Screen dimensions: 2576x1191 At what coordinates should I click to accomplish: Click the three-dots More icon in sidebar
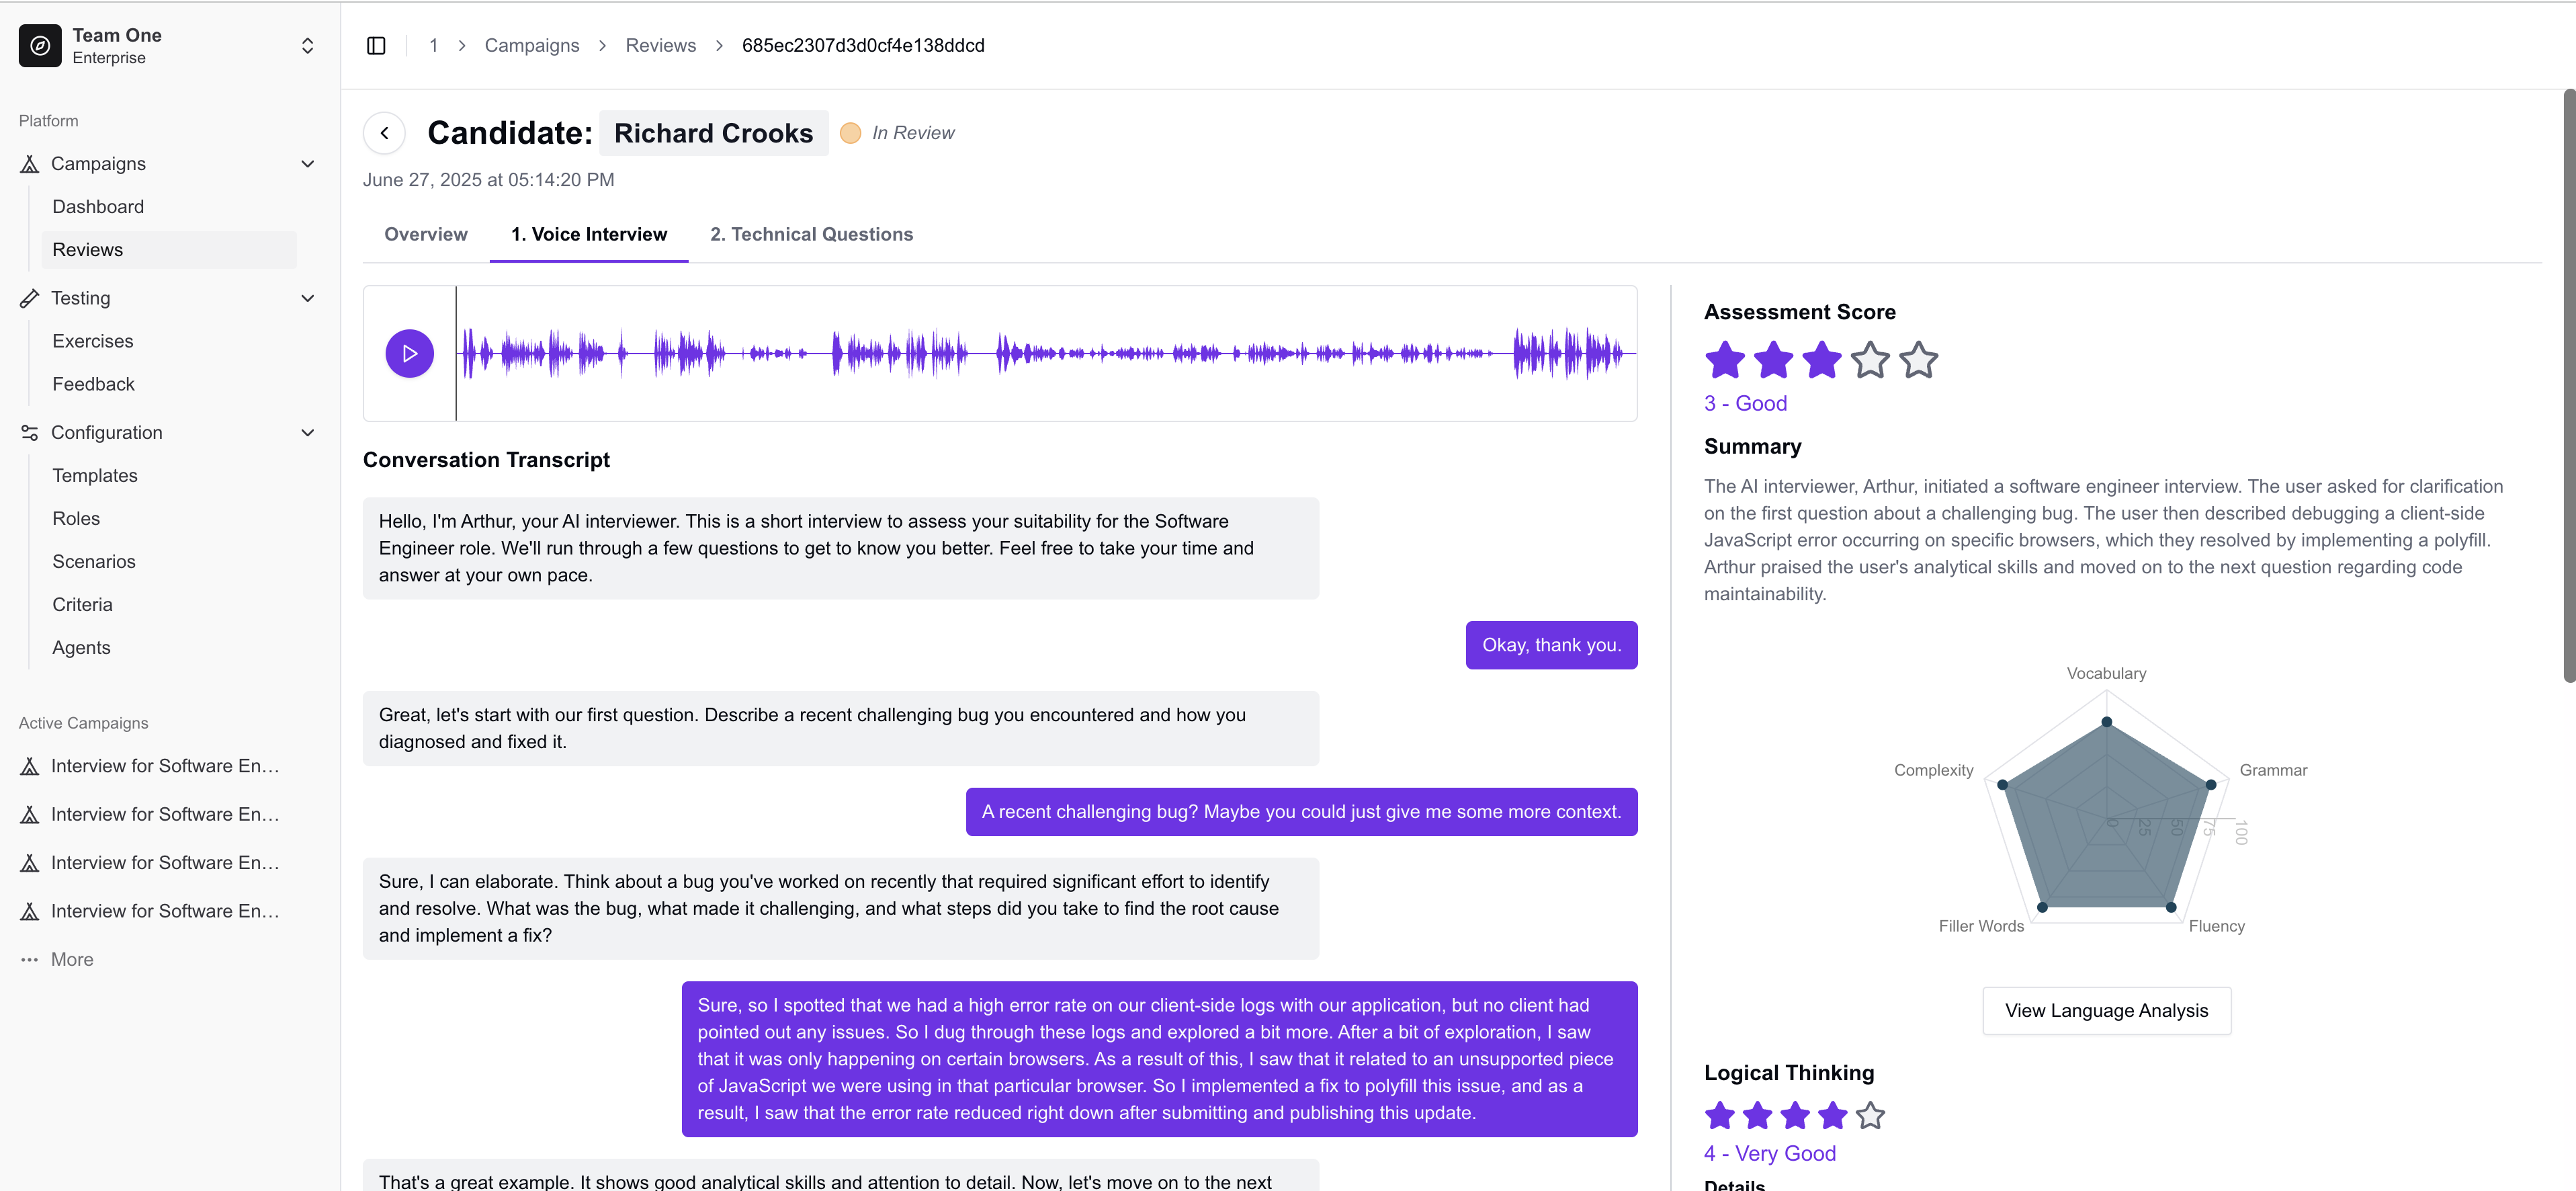point(30,960)
